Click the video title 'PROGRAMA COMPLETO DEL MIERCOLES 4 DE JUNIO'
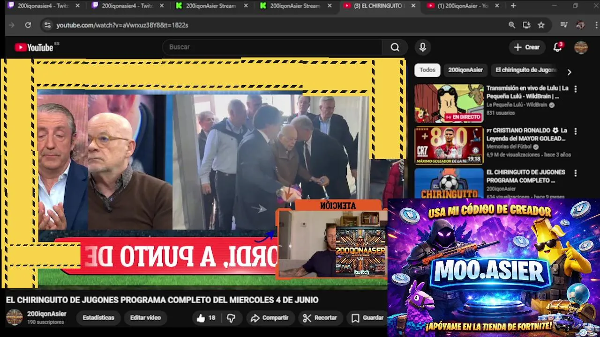Image resolution: width=600 pixels, height=337 pixels. tap(162, 300)
